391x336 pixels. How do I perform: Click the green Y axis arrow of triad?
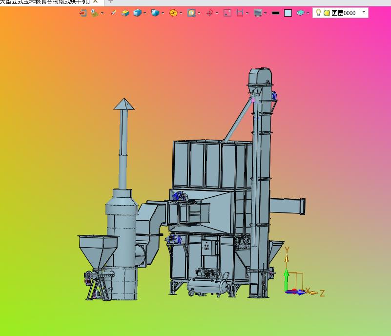point(287,279)
